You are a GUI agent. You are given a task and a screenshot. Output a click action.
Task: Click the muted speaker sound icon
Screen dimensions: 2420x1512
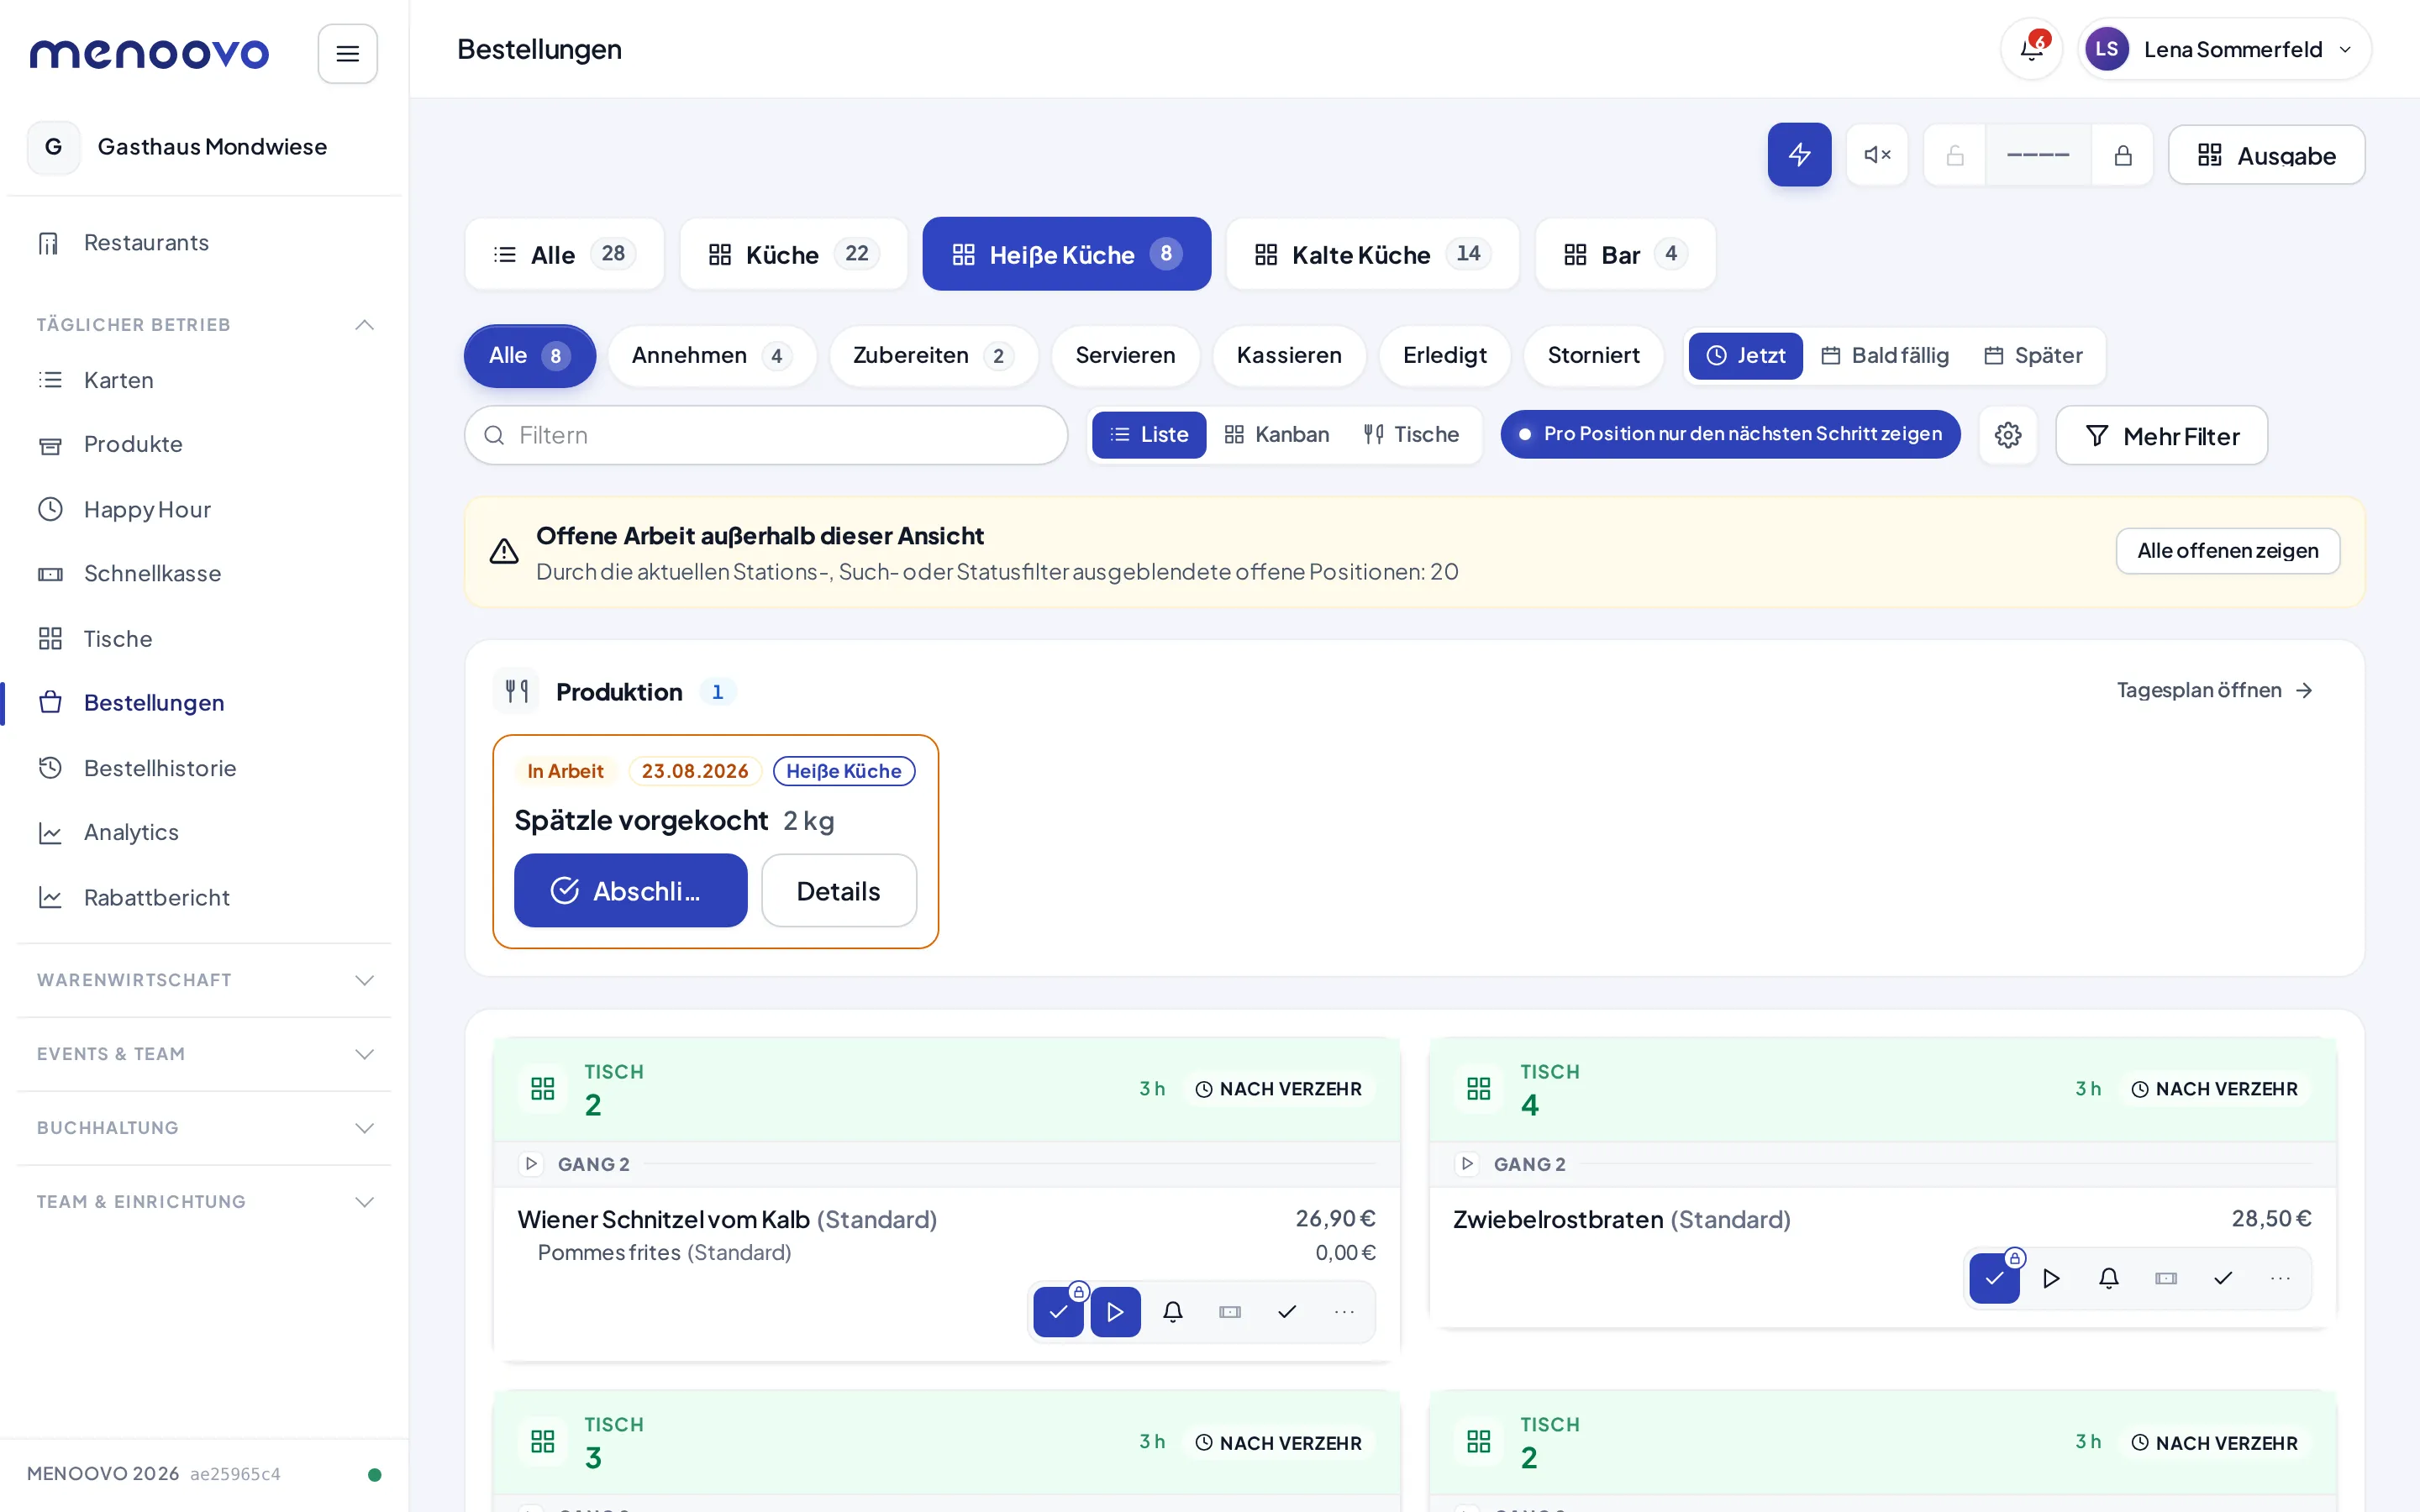[x=1877, y=155]
